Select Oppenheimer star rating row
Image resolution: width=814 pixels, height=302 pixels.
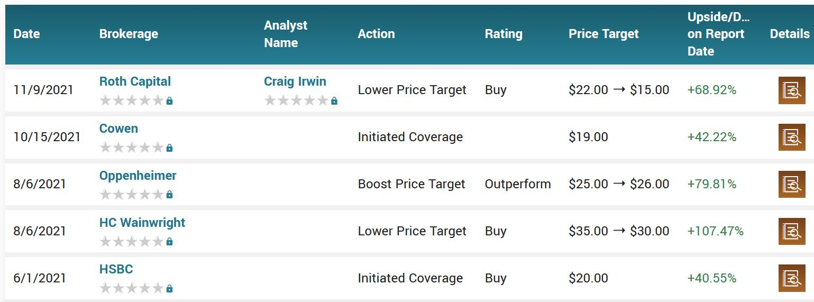click(x=132, y=195)
